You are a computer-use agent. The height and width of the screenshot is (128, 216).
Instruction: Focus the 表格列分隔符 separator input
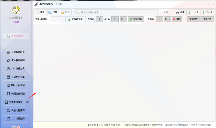(58, 19)
